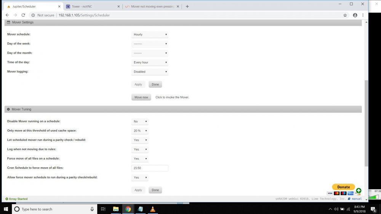Open the Mover schedule dropdown
381x214 pixels.
pyautogui.click(x=150, y=35)
